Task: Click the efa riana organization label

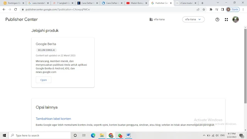Action: 157,19
